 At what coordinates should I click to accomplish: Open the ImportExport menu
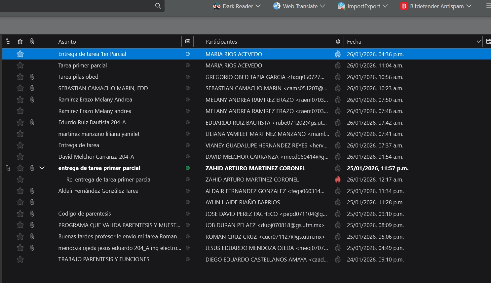(363, 6)
